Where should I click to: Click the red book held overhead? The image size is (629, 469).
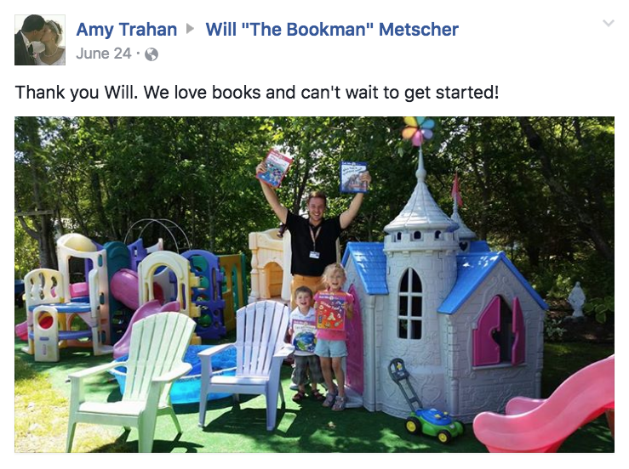point(275,168)
